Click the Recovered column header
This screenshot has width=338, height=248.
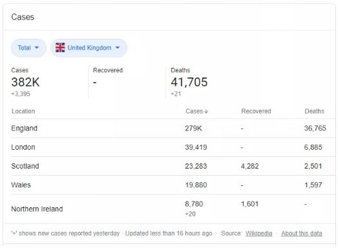(256, 111)
